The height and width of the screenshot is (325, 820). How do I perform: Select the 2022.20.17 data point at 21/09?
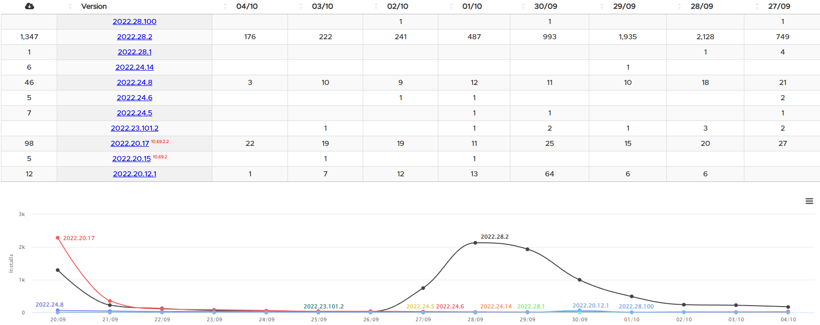click(110, 301)
